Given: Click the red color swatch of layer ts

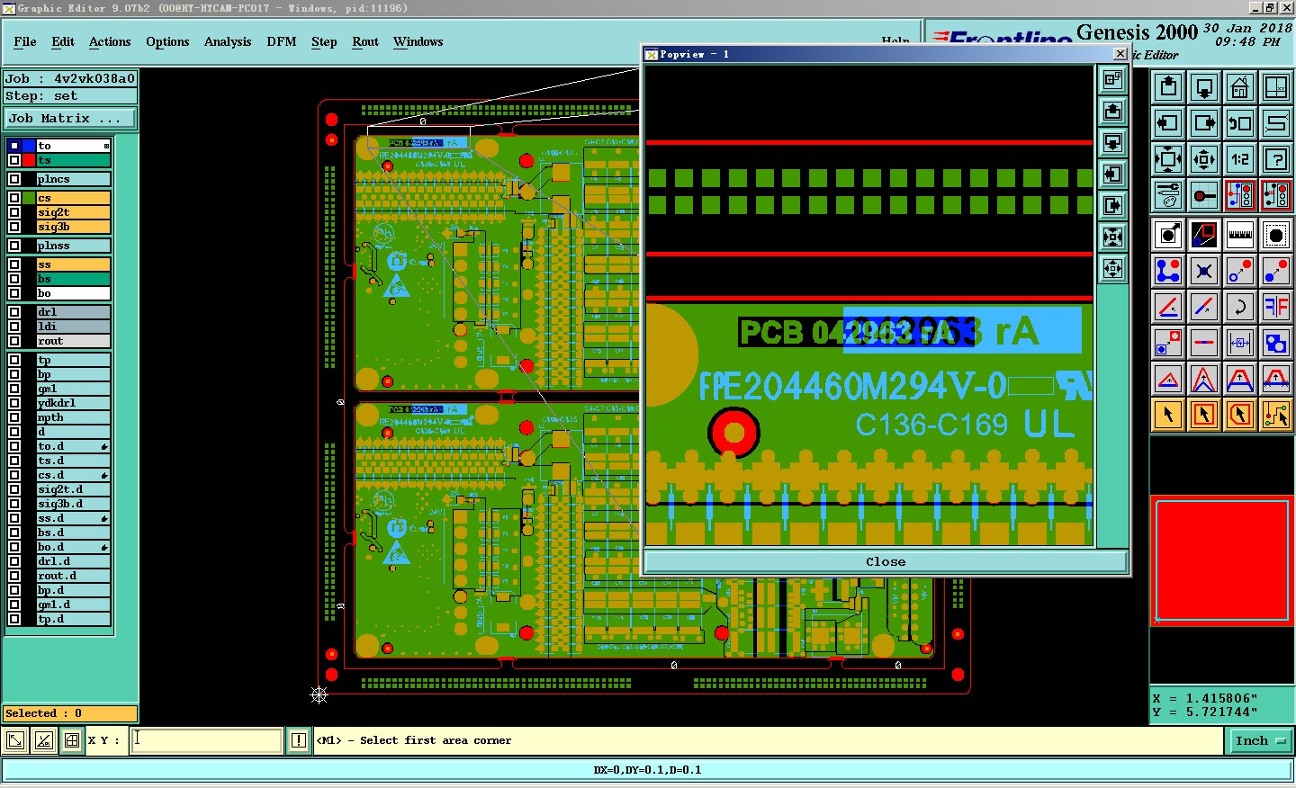Looking at the screenshot, I should (28, 160).
